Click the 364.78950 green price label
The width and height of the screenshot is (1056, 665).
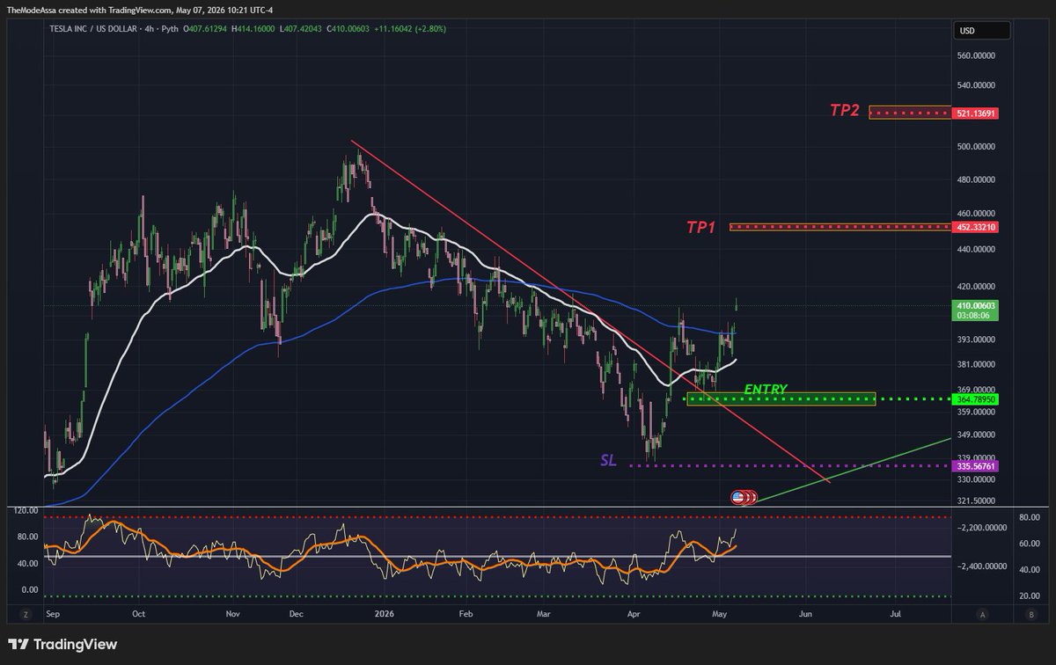click(976, 399)
